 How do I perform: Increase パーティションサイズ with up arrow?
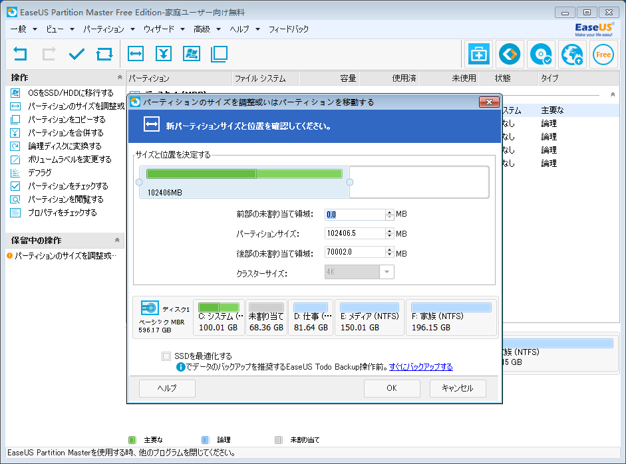[390, 231]
